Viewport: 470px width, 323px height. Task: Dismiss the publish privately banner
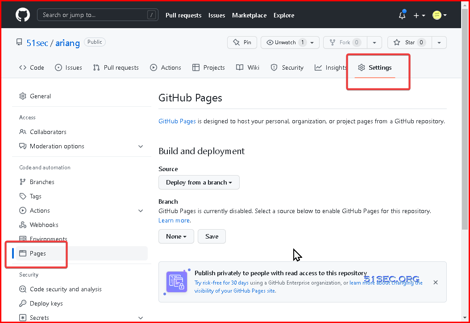436,282
